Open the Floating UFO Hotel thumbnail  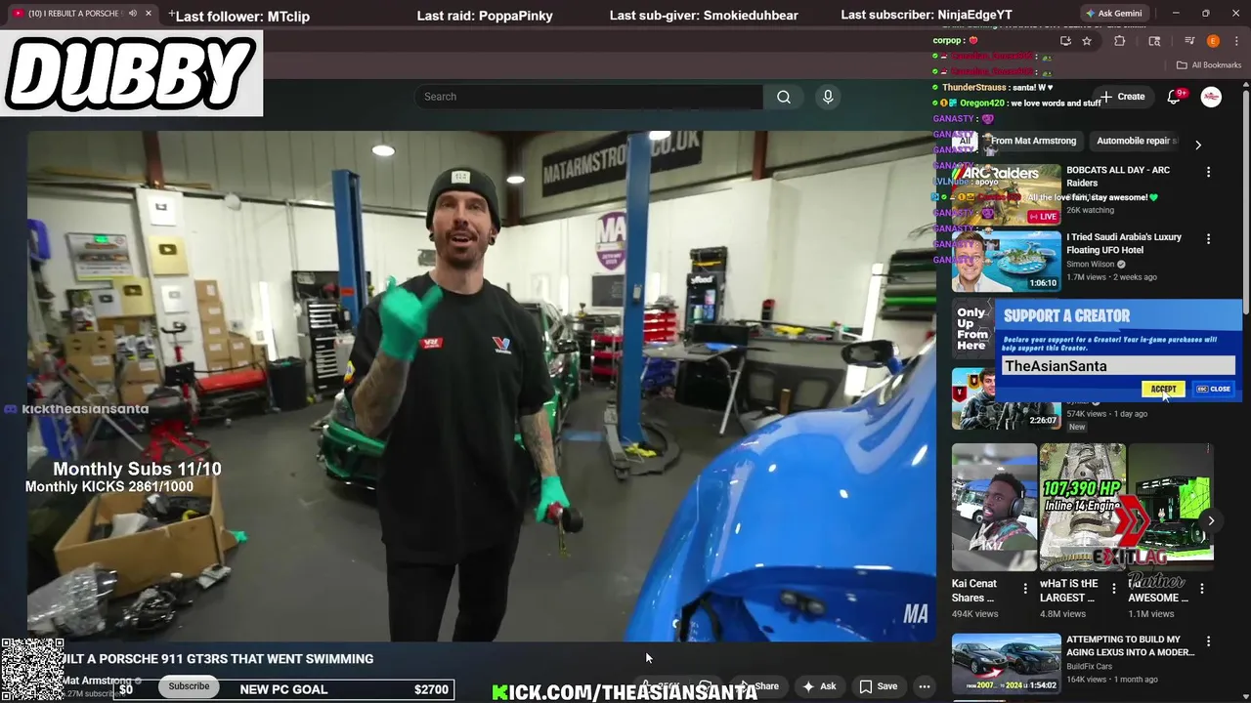point(1007,262)
